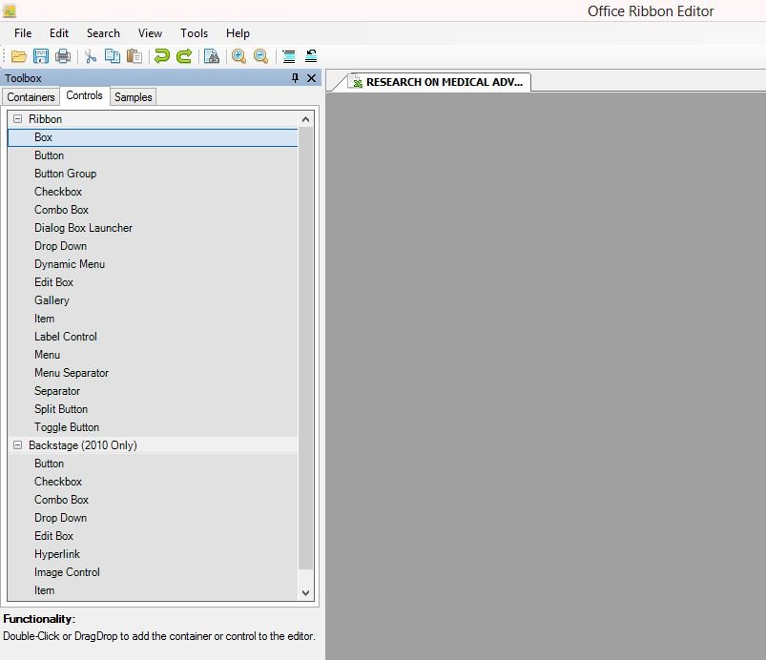Click the Copy icon on the toolbar
766x660 pixels.
coord(111,55)
